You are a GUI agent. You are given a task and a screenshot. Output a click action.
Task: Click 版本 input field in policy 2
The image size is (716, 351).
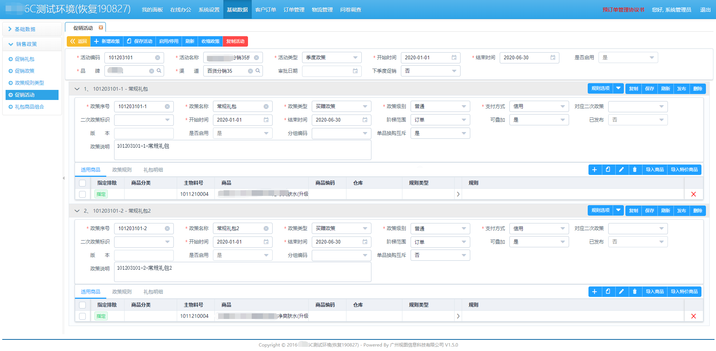click(144, 255)
